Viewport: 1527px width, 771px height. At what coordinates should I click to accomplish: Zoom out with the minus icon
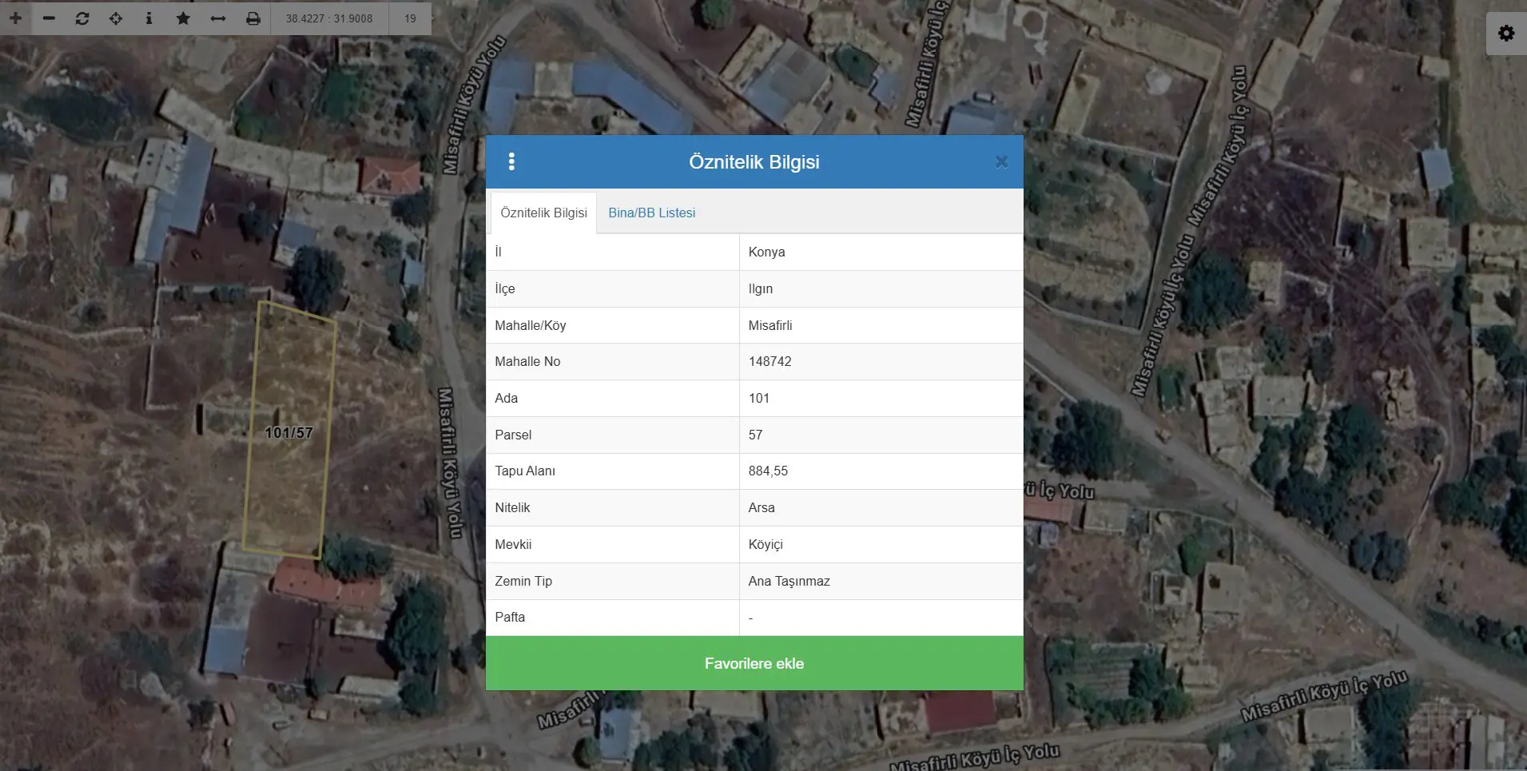coord(49,18)
